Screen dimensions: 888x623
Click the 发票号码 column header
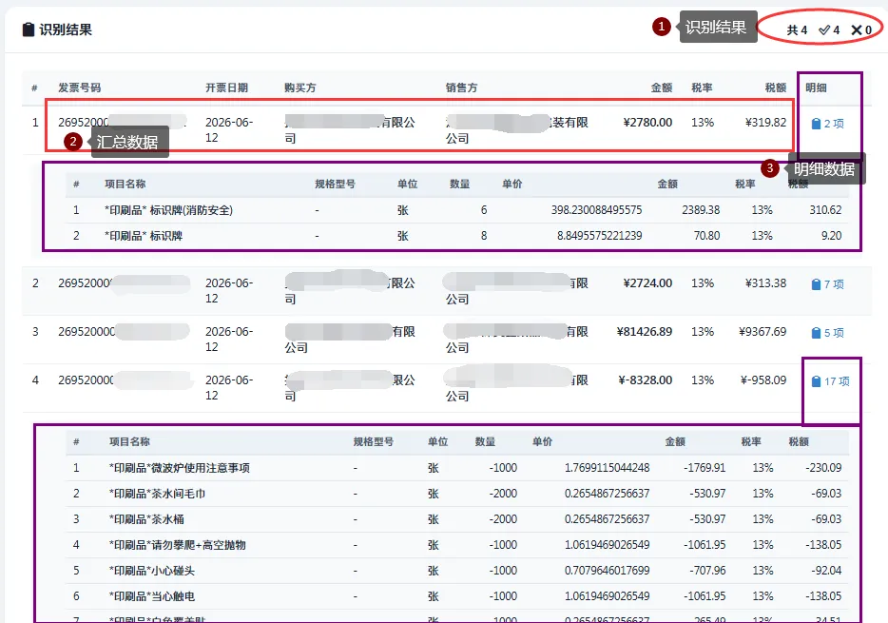tap(79, 88)
